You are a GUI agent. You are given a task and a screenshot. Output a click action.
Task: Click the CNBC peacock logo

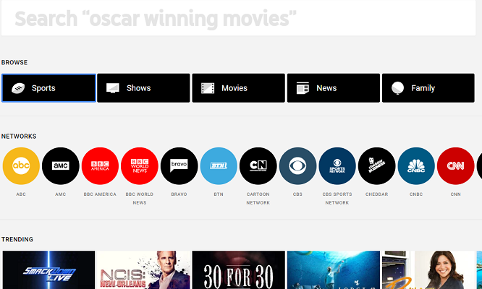tap(416, 166)
